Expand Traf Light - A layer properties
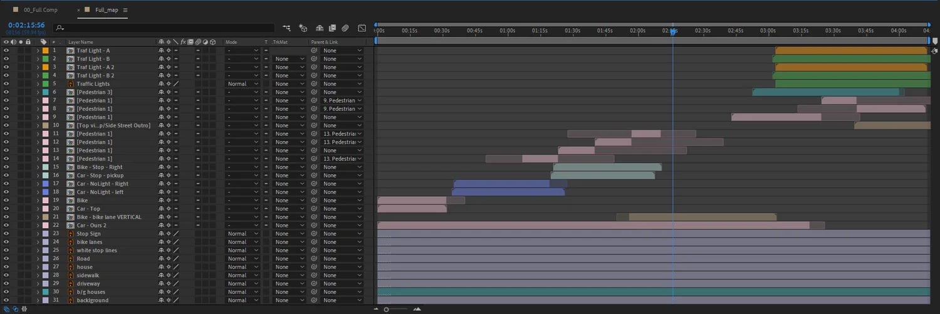Viewport: 940px width, 314px height. click(x=38, y=51)
